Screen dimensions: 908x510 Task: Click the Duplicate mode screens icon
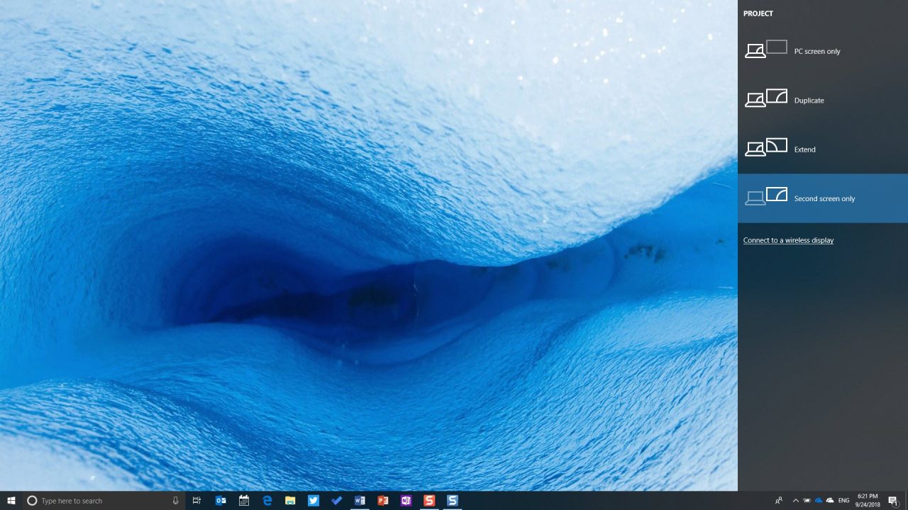click(x=766, y=98)
